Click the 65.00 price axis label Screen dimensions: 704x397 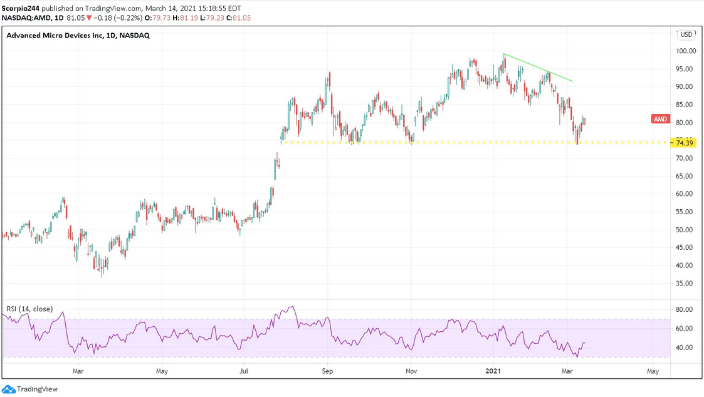pyautogui.click(x=684, y=177)
